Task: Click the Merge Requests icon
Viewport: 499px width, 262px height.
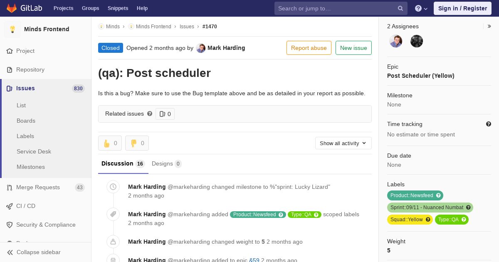Action: (x=10, y=187)
